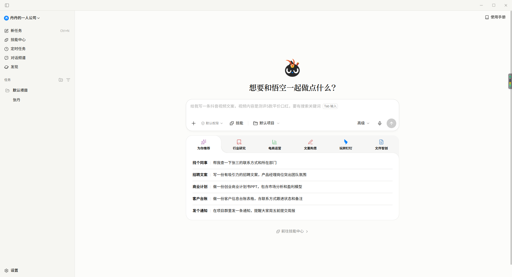This screenshot has height=277, width=512.
Task: Click the chevron arrow beside 前往技能中心
Action: [307, 231]
